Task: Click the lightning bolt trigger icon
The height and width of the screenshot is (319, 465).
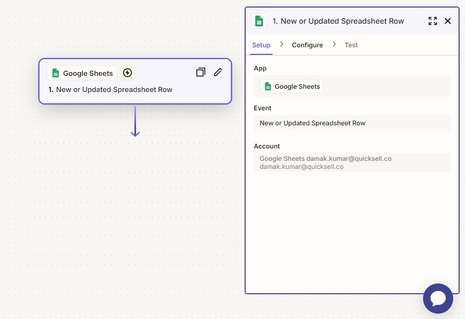Action: tap(127, 73)
